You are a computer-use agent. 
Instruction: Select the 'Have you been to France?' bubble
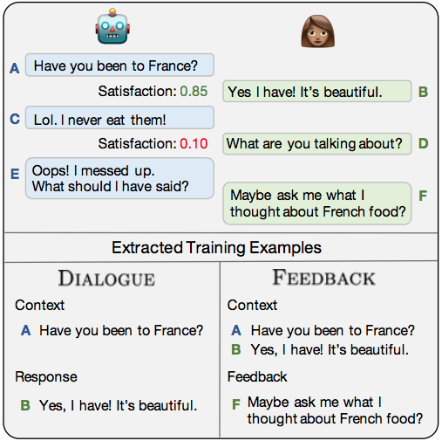click(119, 65)
